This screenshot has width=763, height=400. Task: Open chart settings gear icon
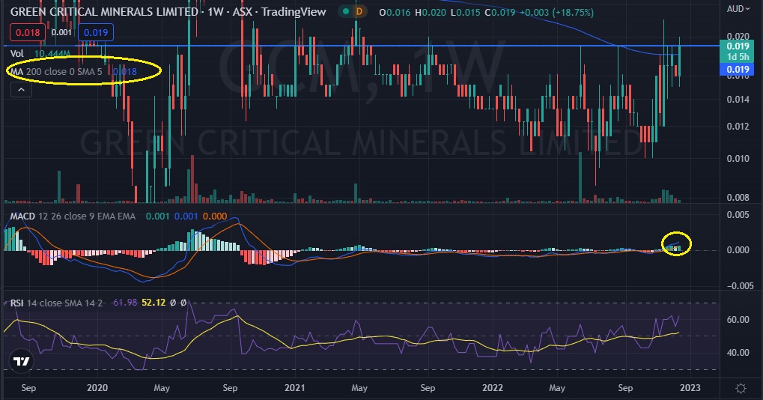[741, 388]
